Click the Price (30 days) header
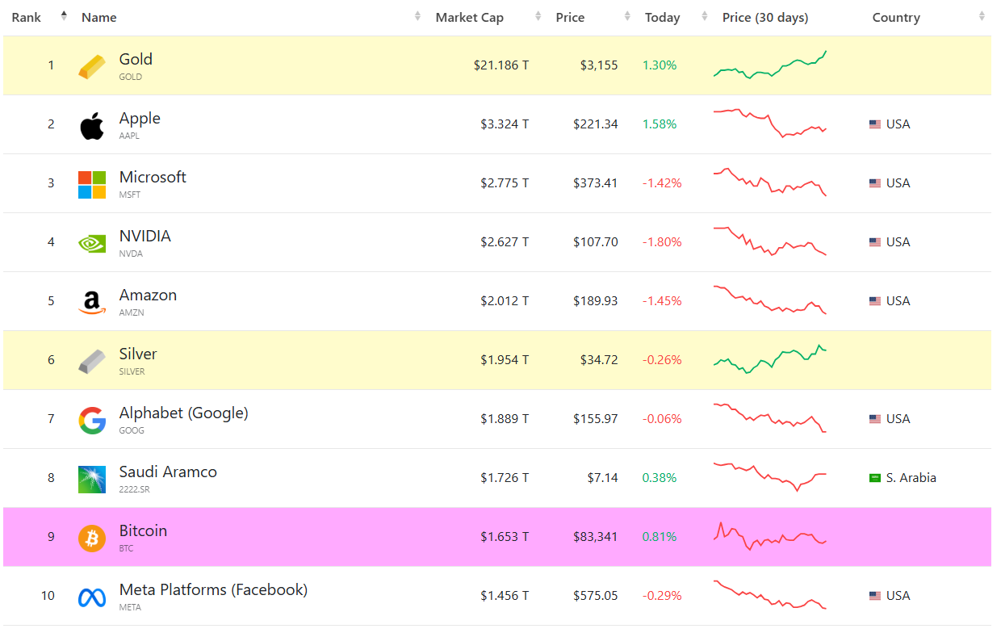 (x=765, y=18)
